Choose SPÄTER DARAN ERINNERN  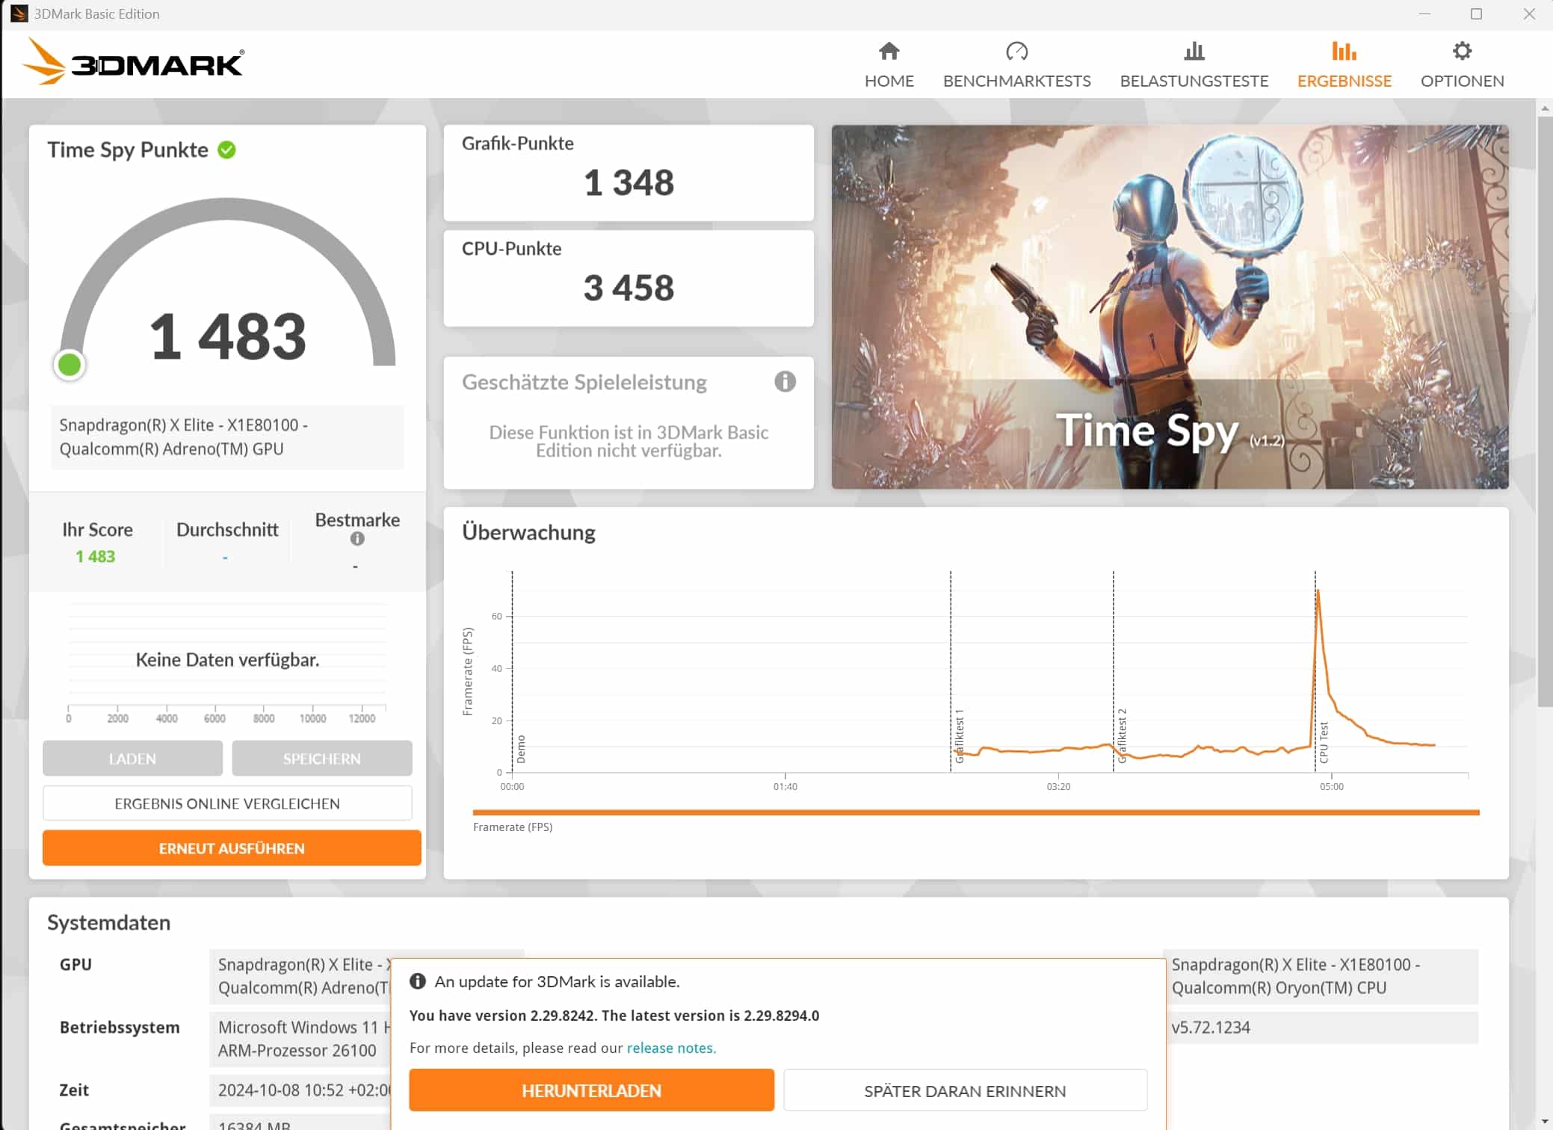(x=965, y=1090)
